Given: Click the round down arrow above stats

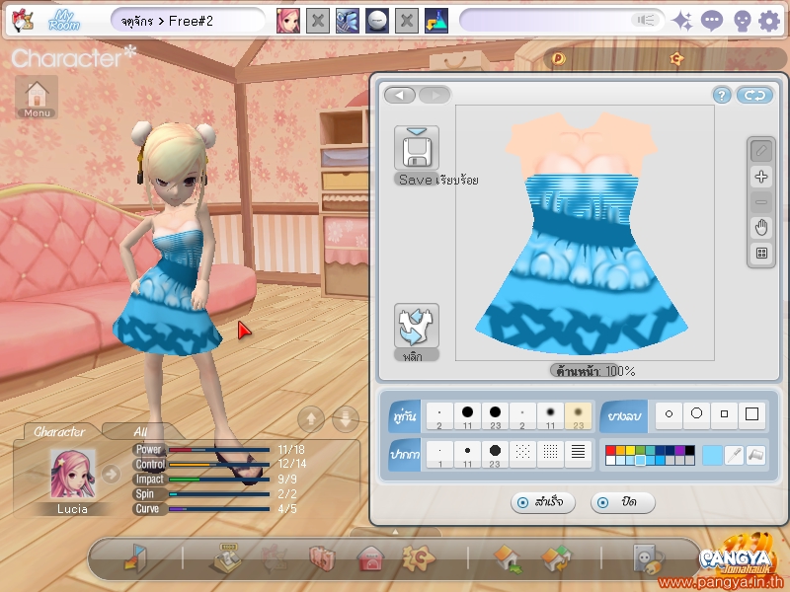Looking at the screenshot, I should click(345, 418).
